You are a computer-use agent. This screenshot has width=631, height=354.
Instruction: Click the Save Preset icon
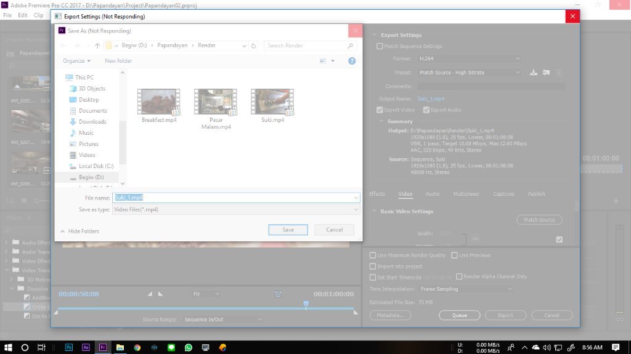[534, 73]
